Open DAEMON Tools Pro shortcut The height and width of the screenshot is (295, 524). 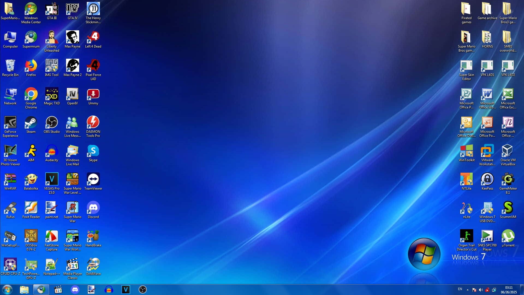tap(93, 127)
